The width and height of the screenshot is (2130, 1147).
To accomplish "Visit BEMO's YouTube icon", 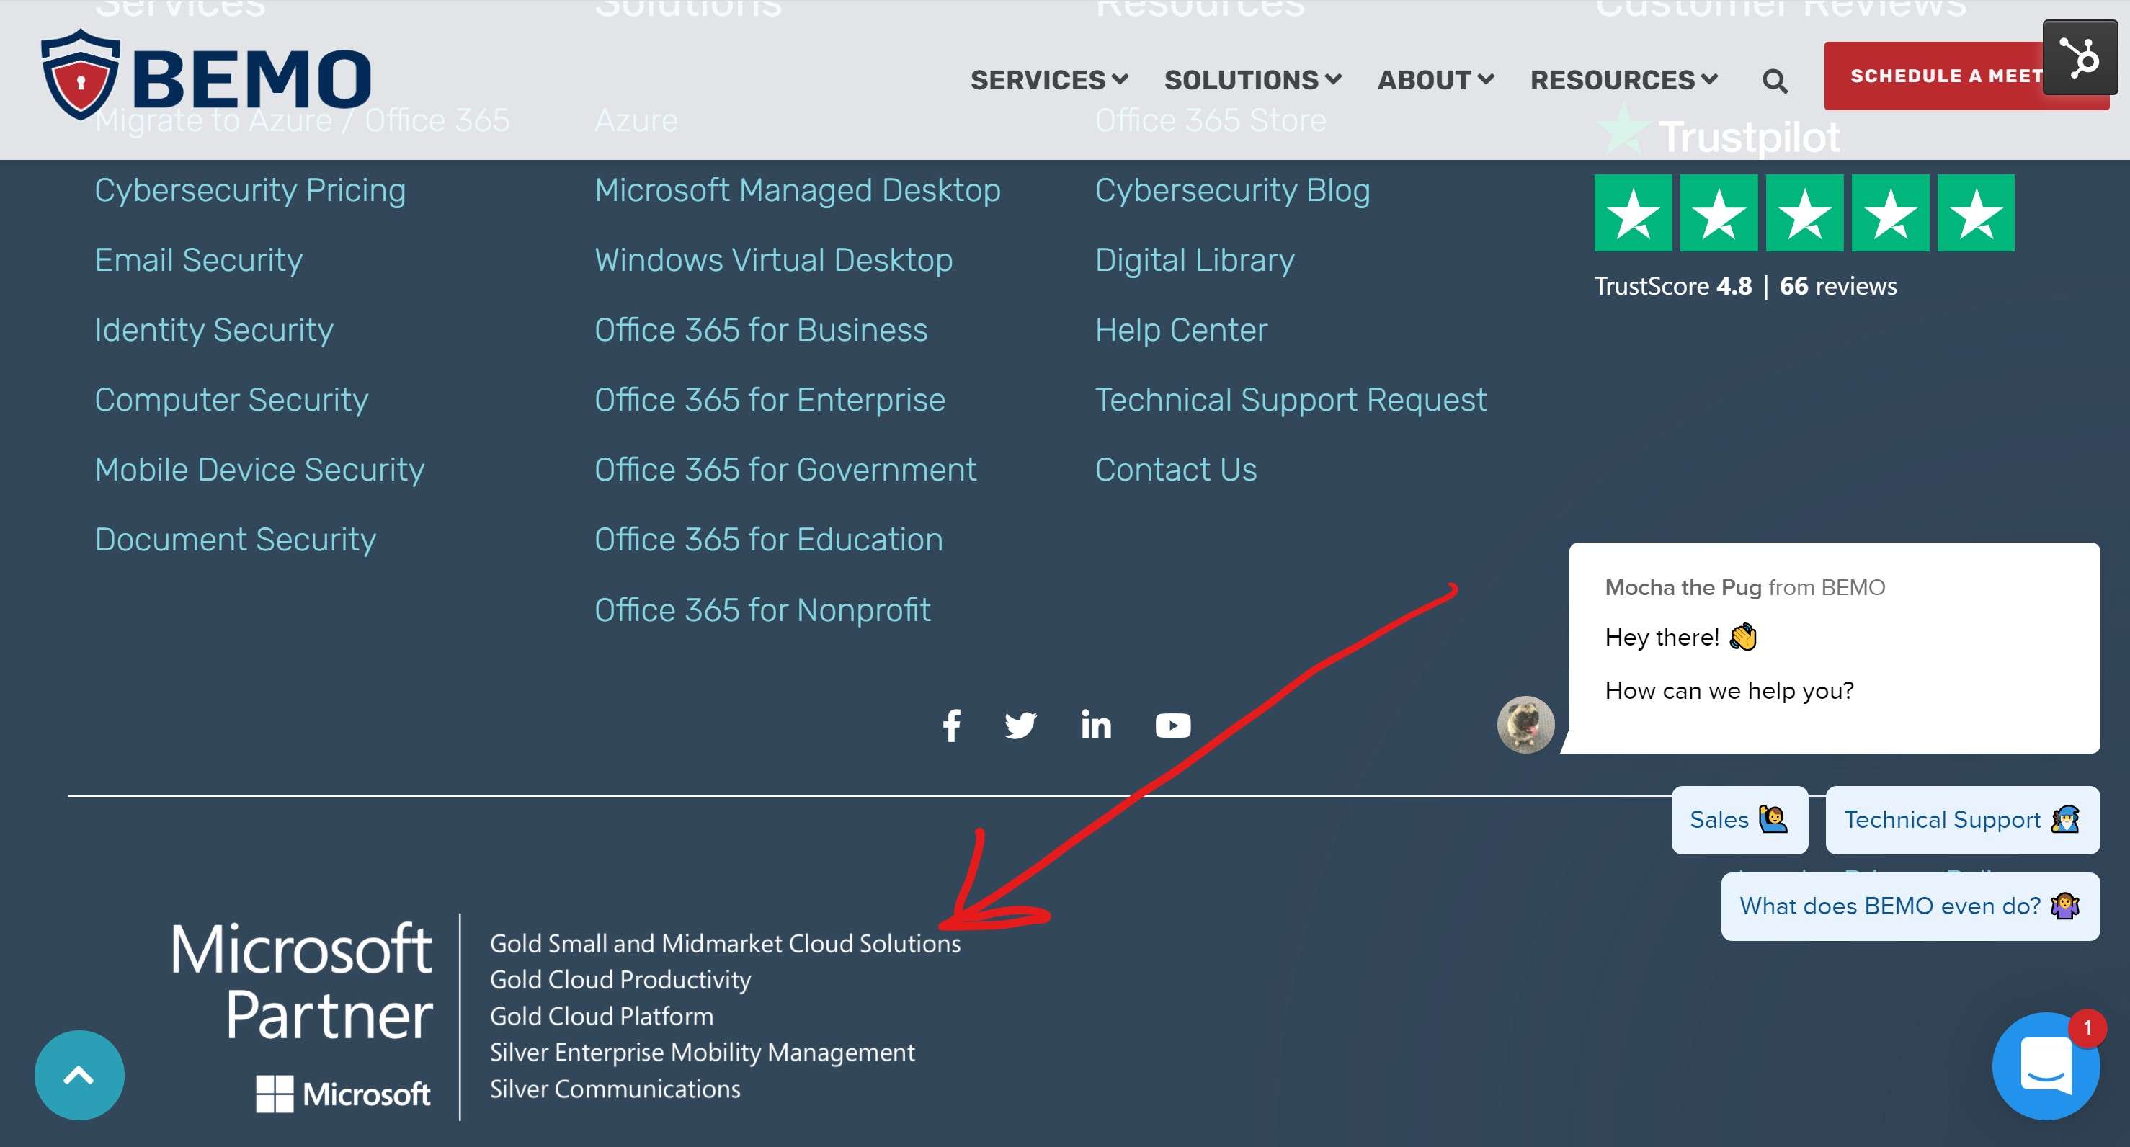I will click(1172, 726).
